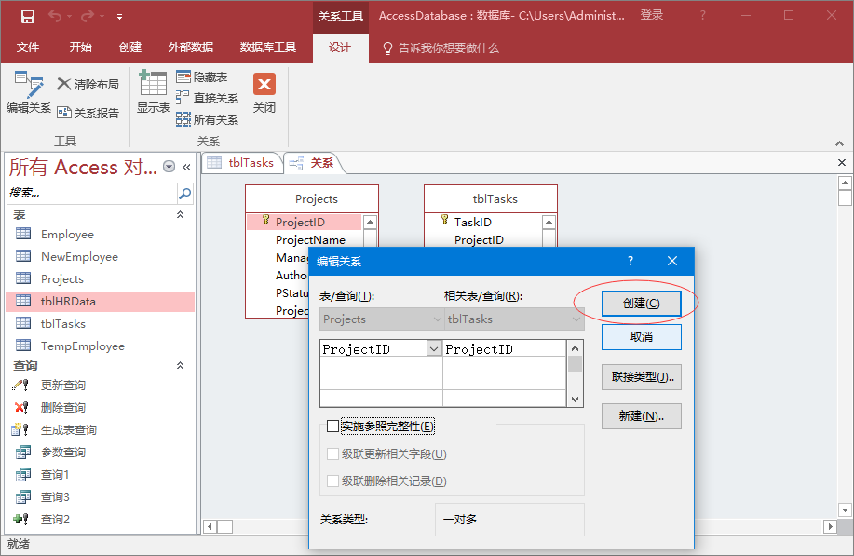Open the 数据库工具 ribbon tab
The image size is (854, 556).
point(267,47)
